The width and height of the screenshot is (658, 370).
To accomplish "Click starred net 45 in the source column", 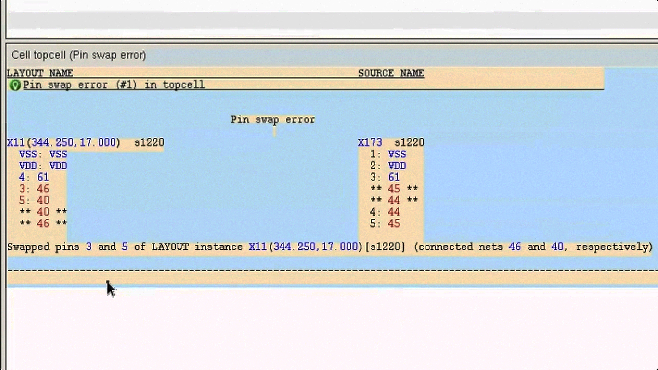I will pyautogui.click(x=394, y=189).
